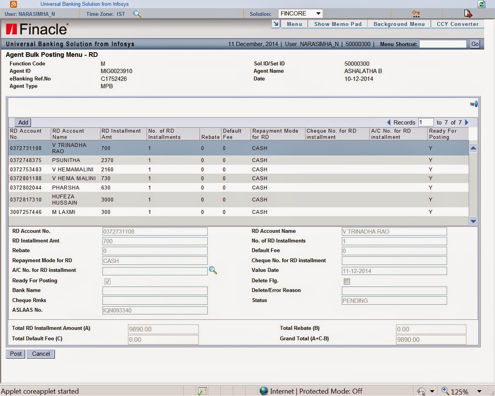Click the Post button
Screen dimensions: 495x396
pos(16,354)
